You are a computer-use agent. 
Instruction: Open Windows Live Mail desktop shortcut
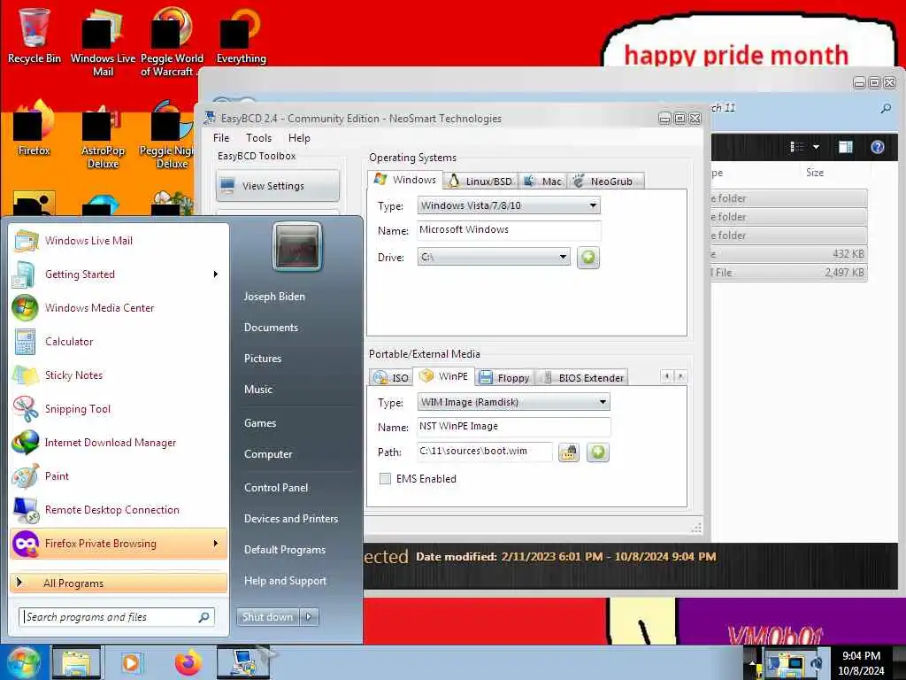pyautogui.click(x=103, y=43)
